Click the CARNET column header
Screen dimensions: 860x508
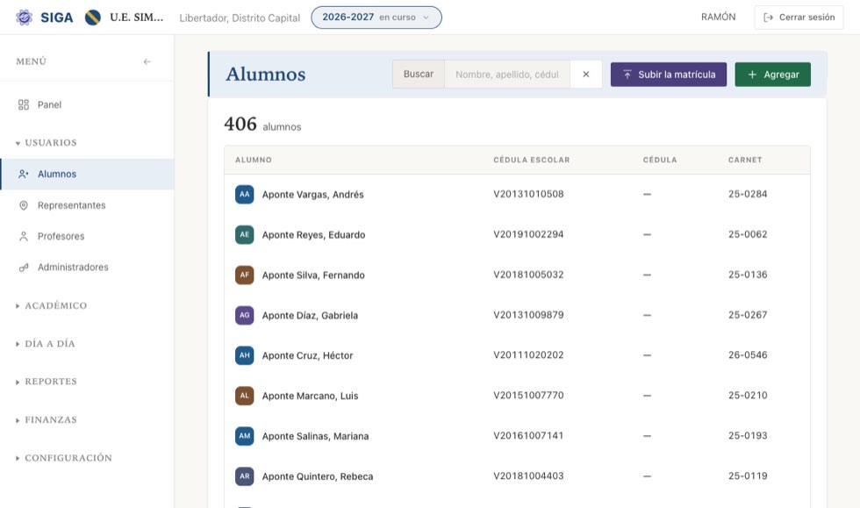pos(745,161)
